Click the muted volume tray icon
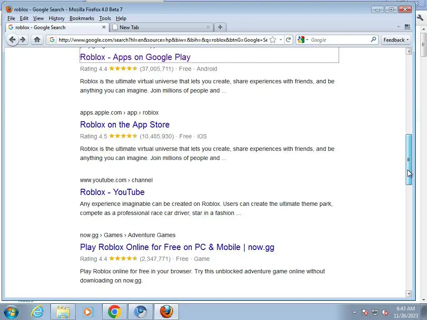Viewport: 427px width, 320px height. [x=385, y=312]
